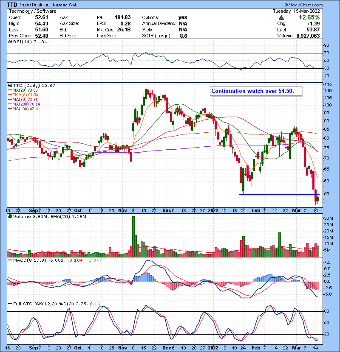Image resolution: width=340 pixels, height=352 pixels.
Task: Click the StockCharts.com label at top right
Action: (x=303, y=5)
